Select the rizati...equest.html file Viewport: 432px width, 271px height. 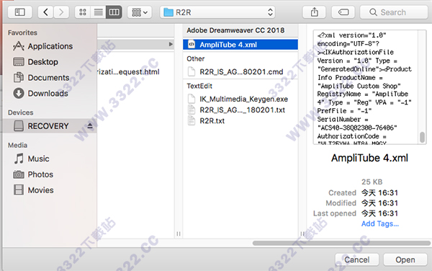pyautogui.click(x=128, y=71)
